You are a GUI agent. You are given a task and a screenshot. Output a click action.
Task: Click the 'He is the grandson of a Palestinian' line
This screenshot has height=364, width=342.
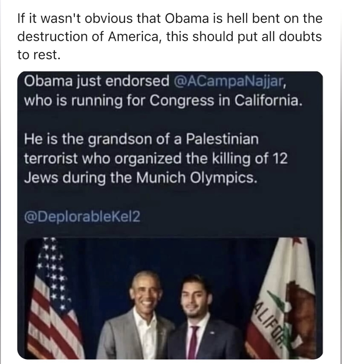141,139
